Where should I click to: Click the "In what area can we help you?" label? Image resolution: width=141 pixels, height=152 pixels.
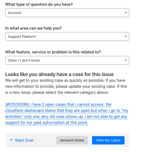(x=33, y=28)
